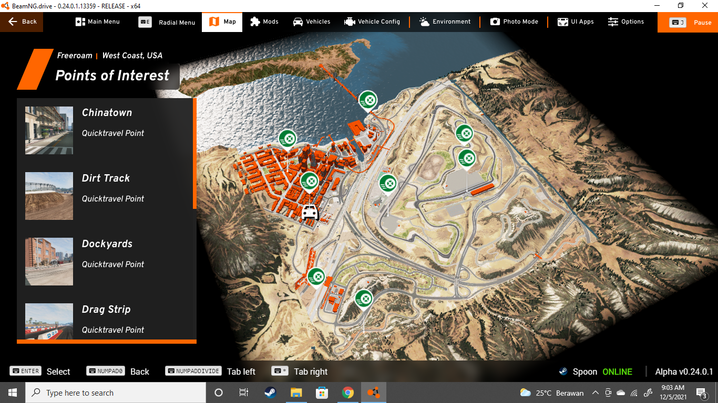Open the Main Menu

(98, 22)
